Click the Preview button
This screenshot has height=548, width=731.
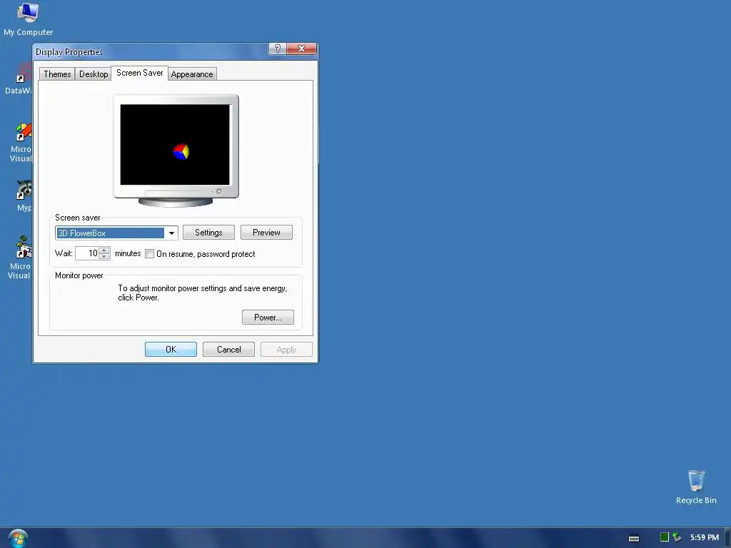[x=266, y=233]
